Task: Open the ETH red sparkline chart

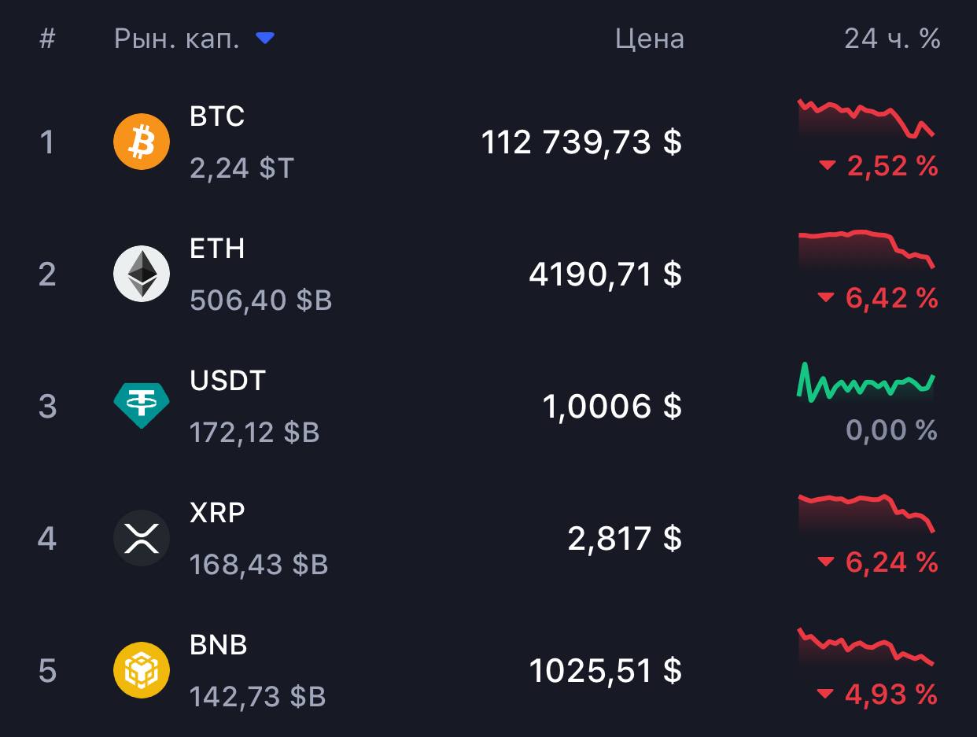Action: pyautogui.click(x=866, y=249)
